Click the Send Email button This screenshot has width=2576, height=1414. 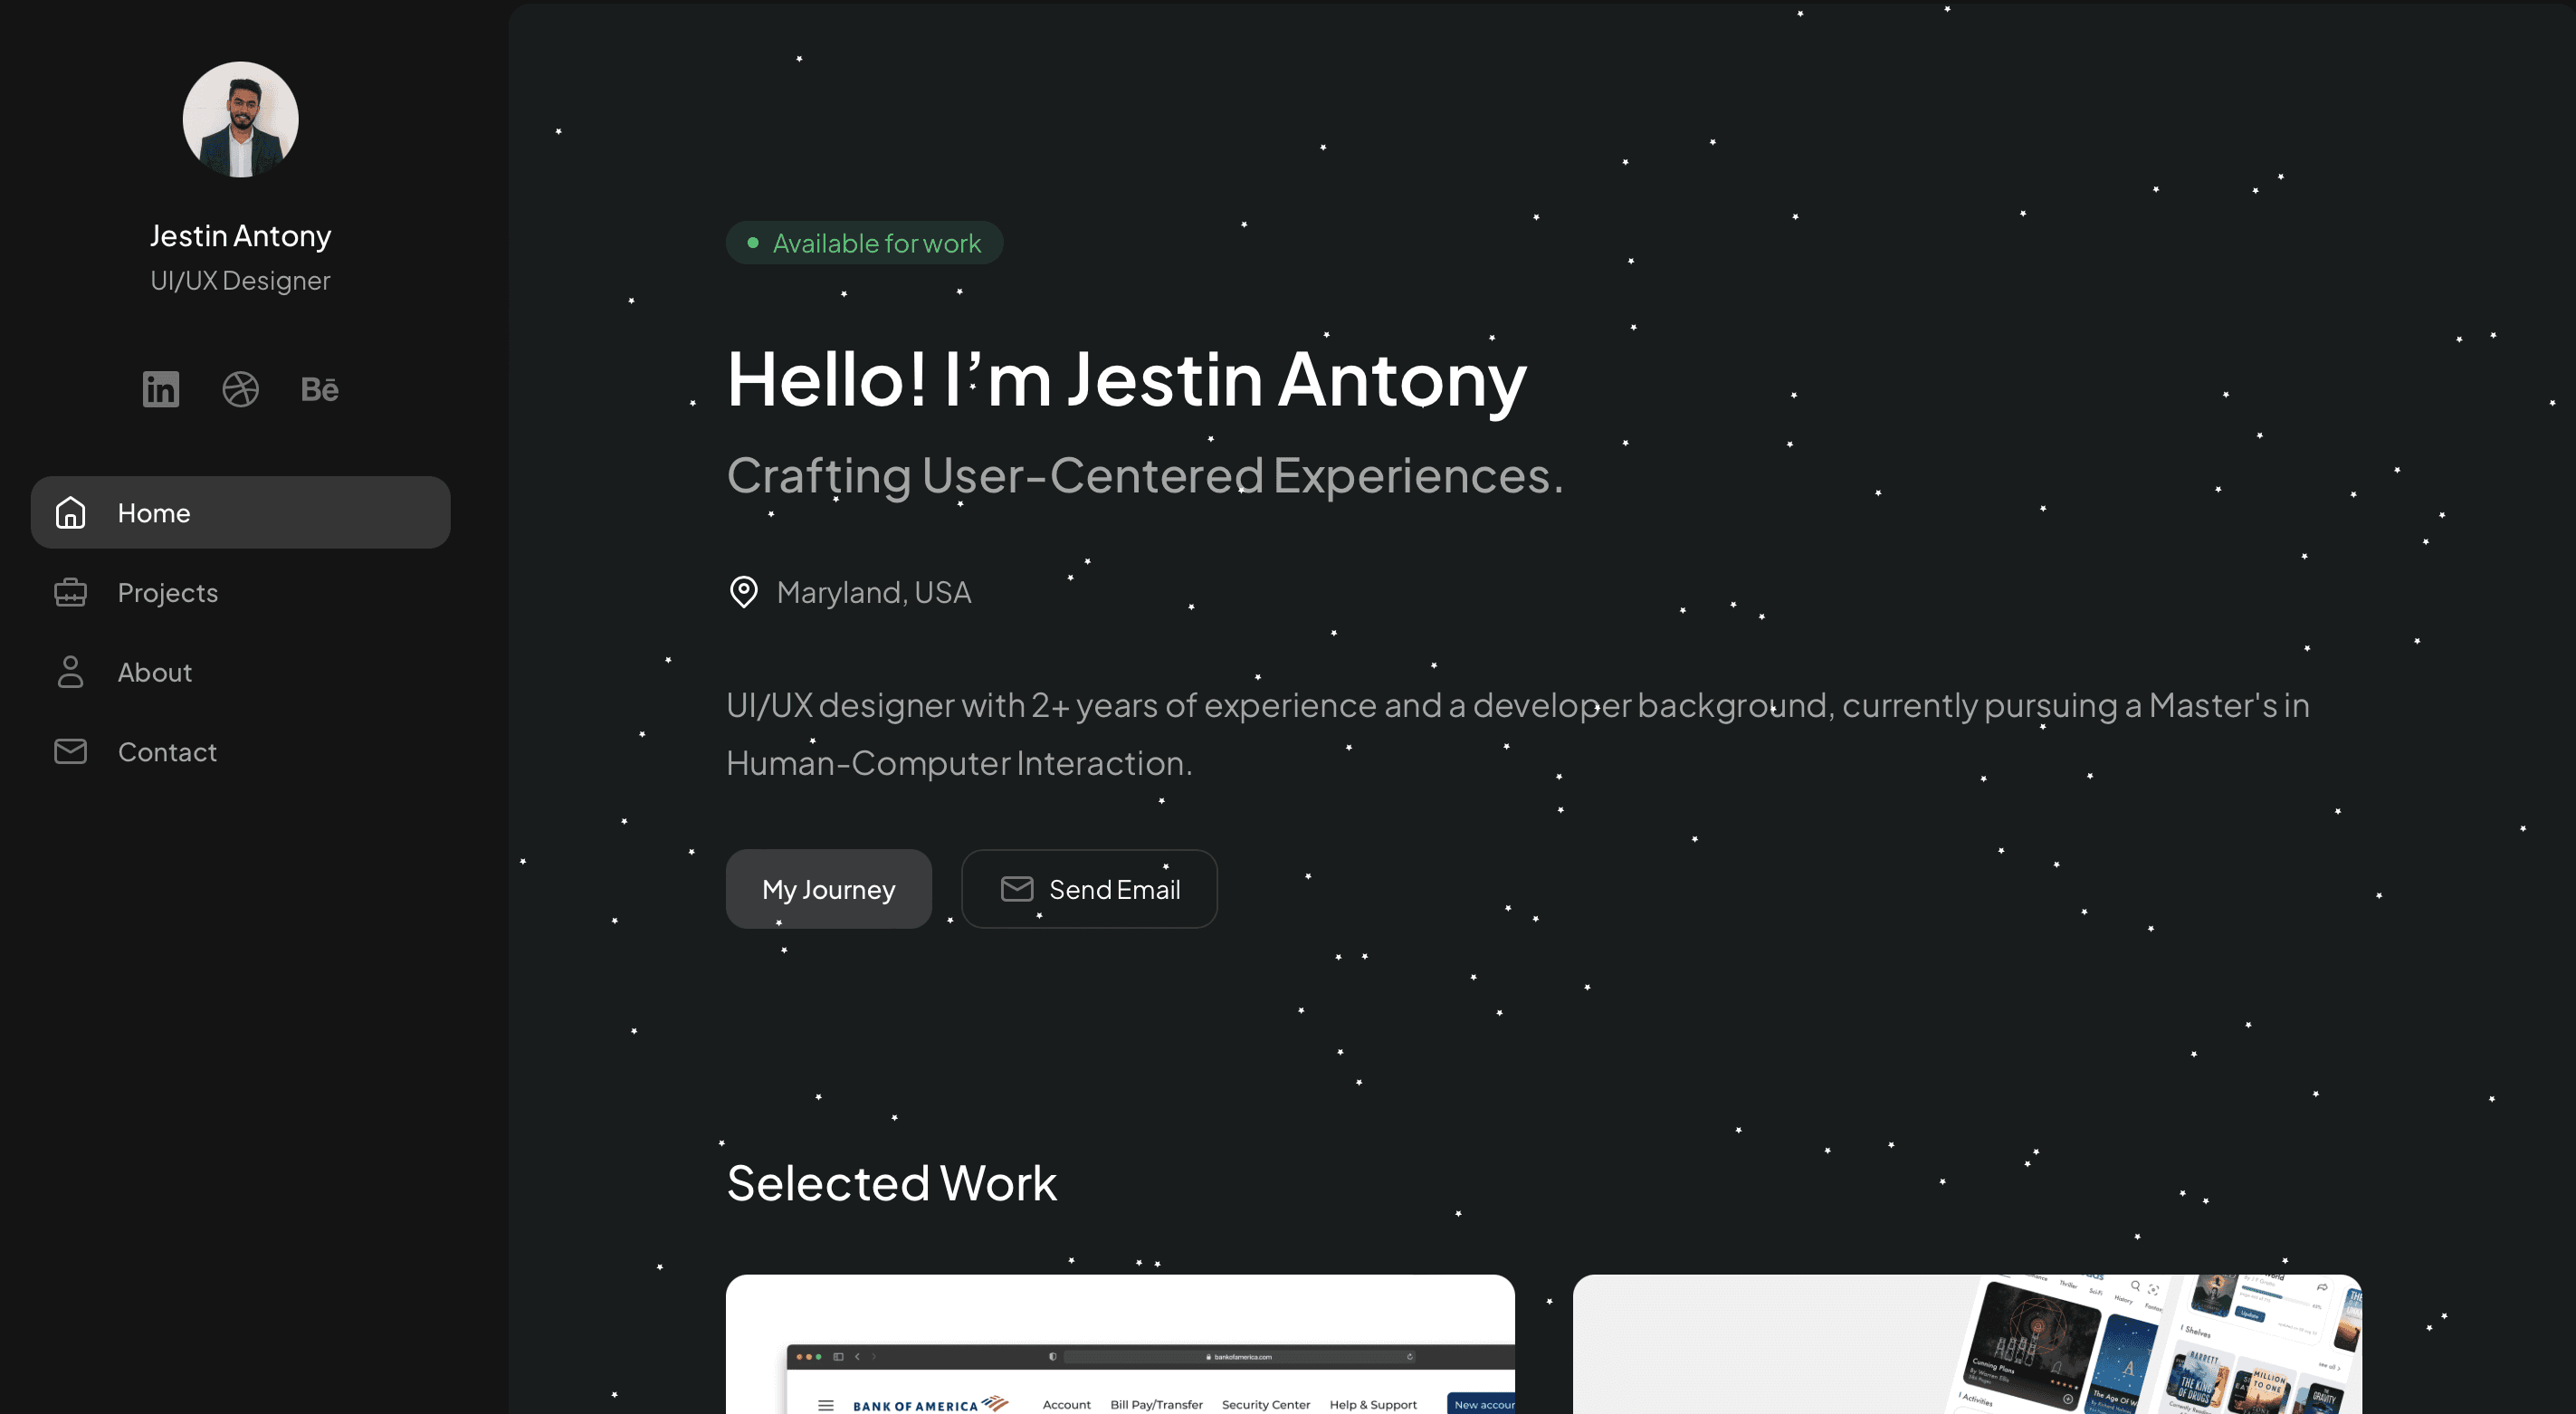click(x=1089, y=889)
